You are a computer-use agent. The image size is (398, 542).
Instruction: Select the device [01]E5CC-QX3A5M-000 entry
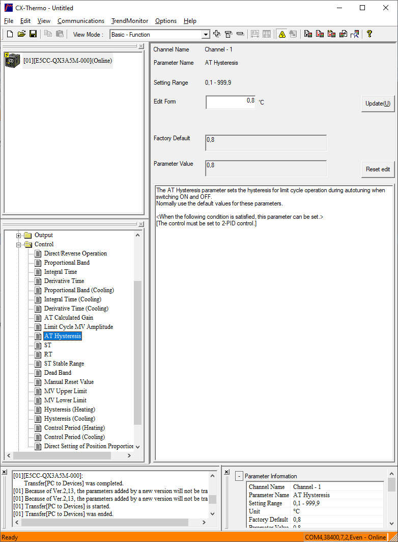click(x=68, y=61)
